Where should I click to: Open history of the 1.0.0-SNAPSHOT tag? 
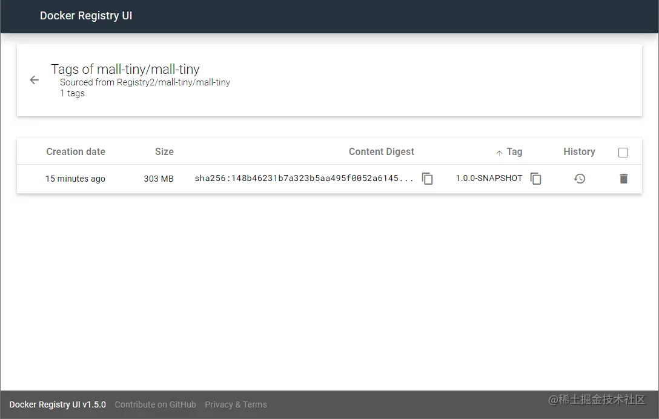point(580,179)
